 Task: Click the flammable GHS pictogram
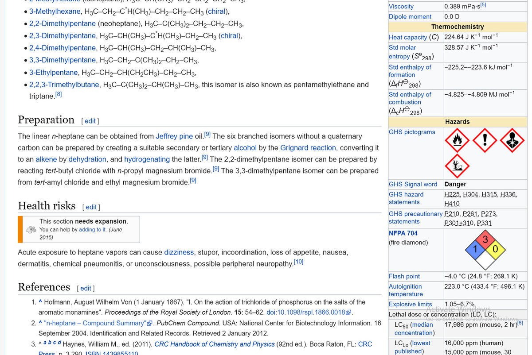457,140
